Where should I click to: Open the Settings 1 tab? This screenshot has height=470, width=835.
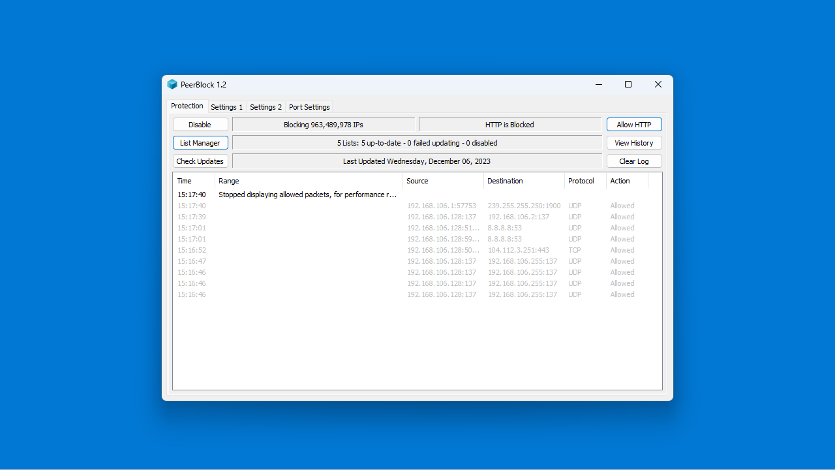coord(227,107)
